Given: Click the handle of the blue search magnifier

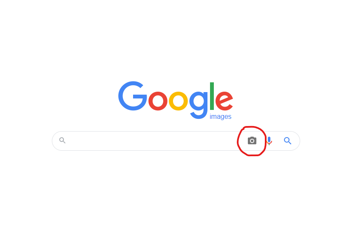Looking at the screenshot, I should [x=290, y=143].
